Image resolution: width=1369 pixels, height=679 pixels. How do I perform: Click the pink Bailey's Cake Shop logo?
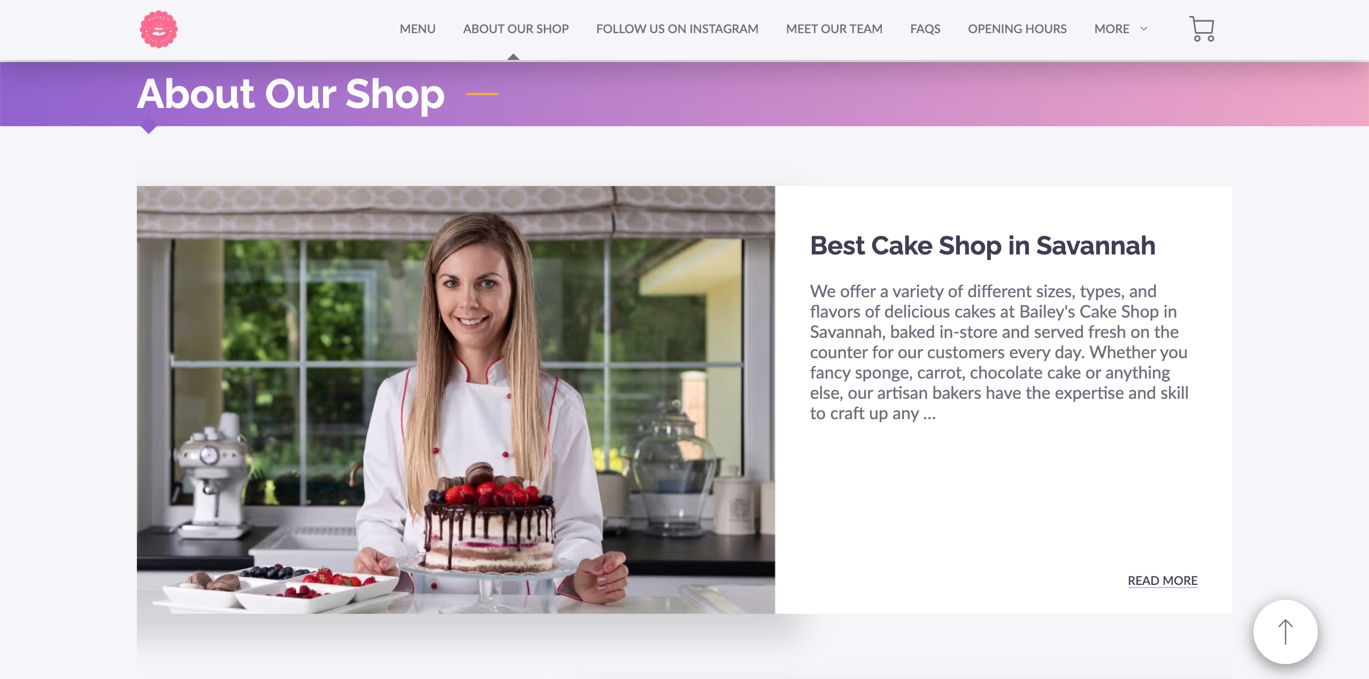click(x=158, y=29)
